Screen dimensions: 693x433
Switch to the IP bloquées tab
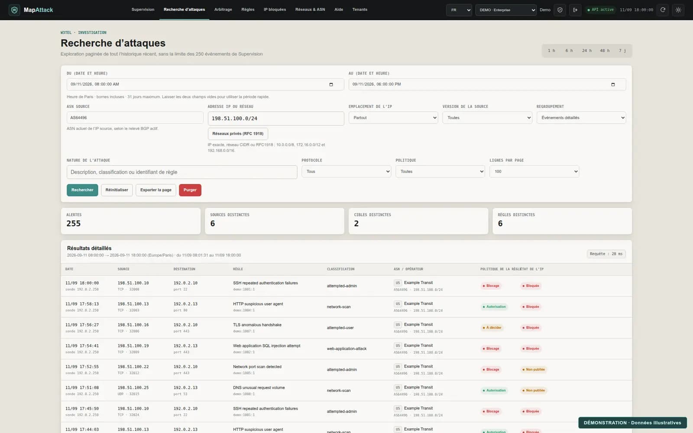tap(275, 10)
